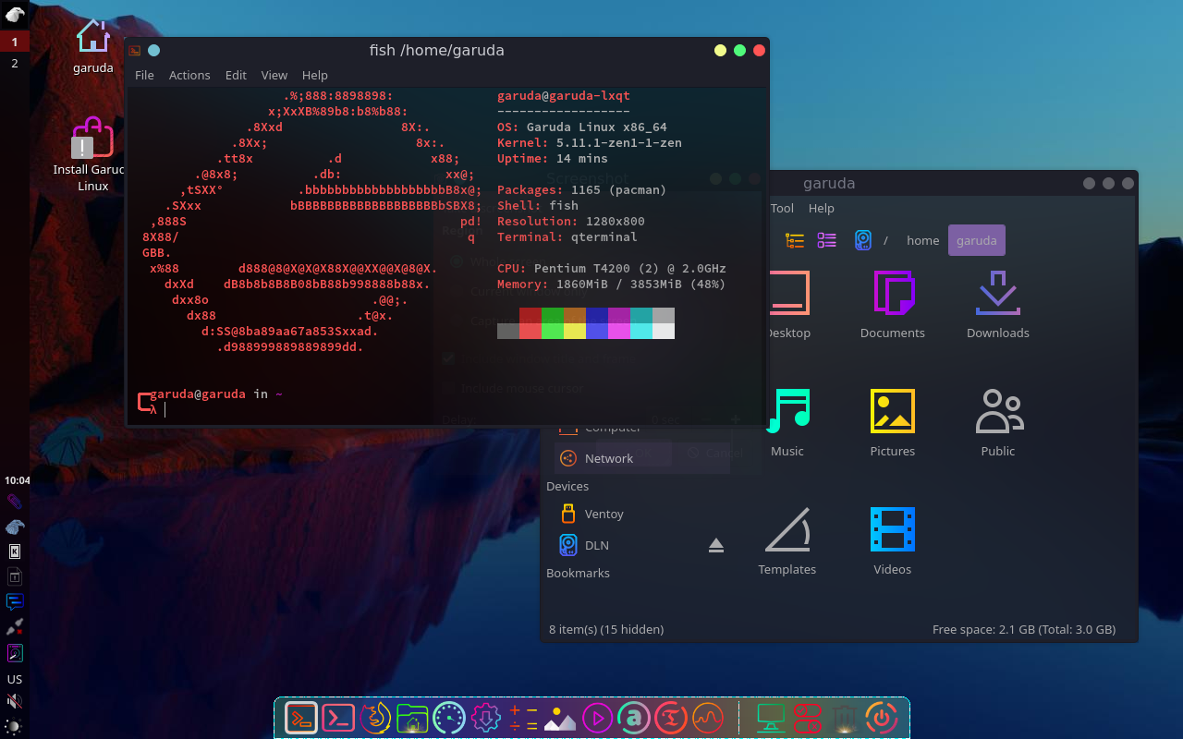The image size is (1183, 739).
Task: Select the Music folder
Action: (787, 423)
